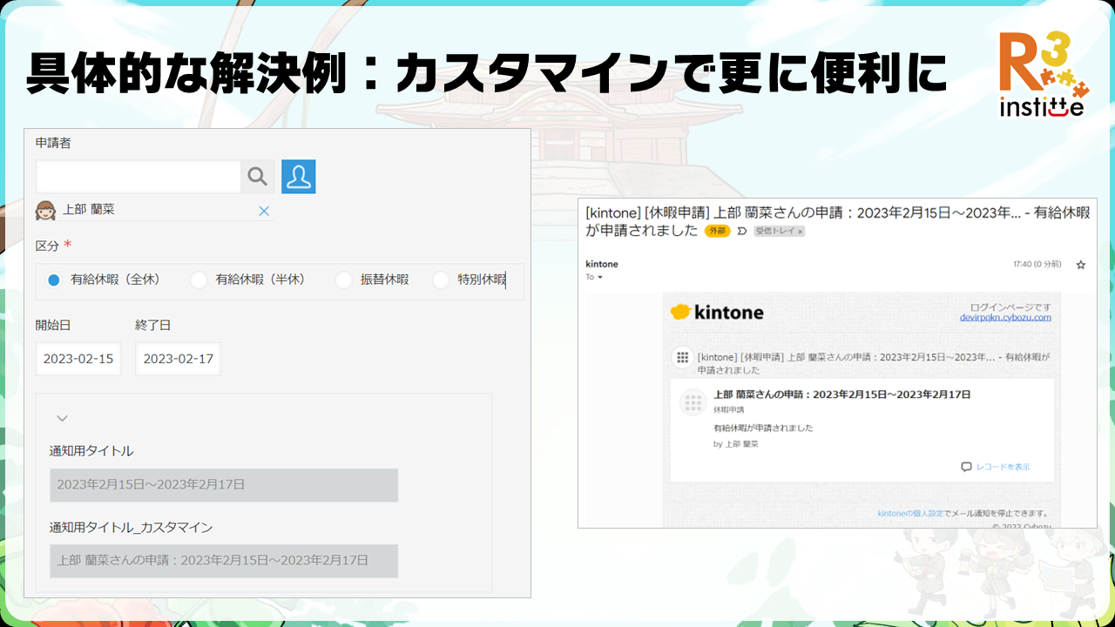Click the bold title 上部 蘭菜さんの申請 in card

tap(842, 394)
